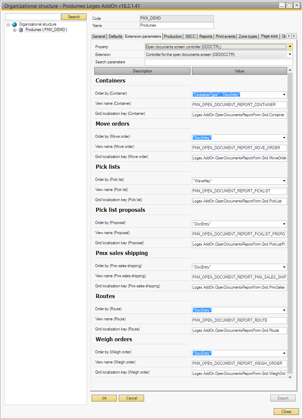Click the scrollbar down arrow in parameter list
Viewport: 303px width, 419px height.
tap(290, 377)
